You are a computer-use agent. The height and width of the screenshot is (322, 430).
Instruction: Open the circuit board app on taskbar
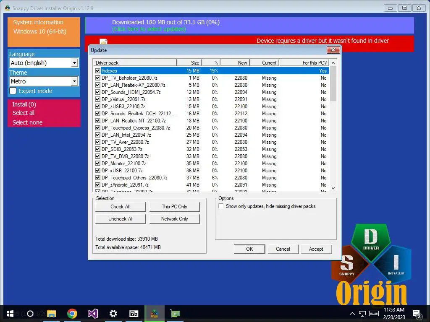point(175,314)
